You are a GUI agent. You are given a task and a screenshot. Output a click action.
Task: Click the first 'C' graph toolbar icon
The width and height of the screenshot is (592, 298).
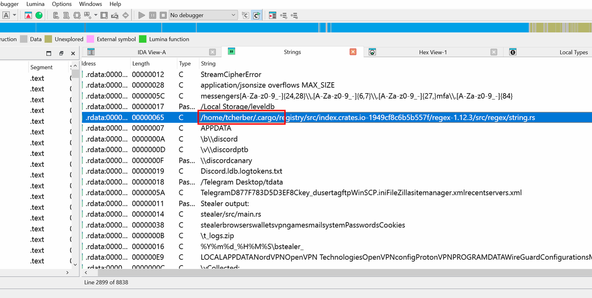click(x=56, y=15)
